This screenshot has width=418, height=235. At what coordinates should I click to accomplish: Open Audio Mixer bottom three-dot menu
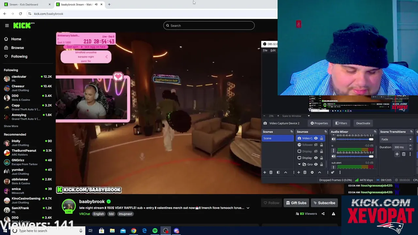click(x=340, y=172)
